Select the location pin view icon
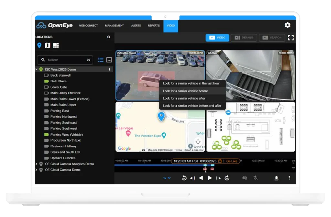The width and height of the screenshot is (331, 217). (39, 45)
